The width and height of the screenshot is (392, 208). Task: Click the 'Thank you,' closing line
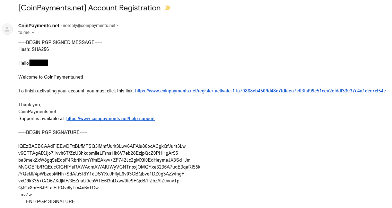tap(30, 105)
